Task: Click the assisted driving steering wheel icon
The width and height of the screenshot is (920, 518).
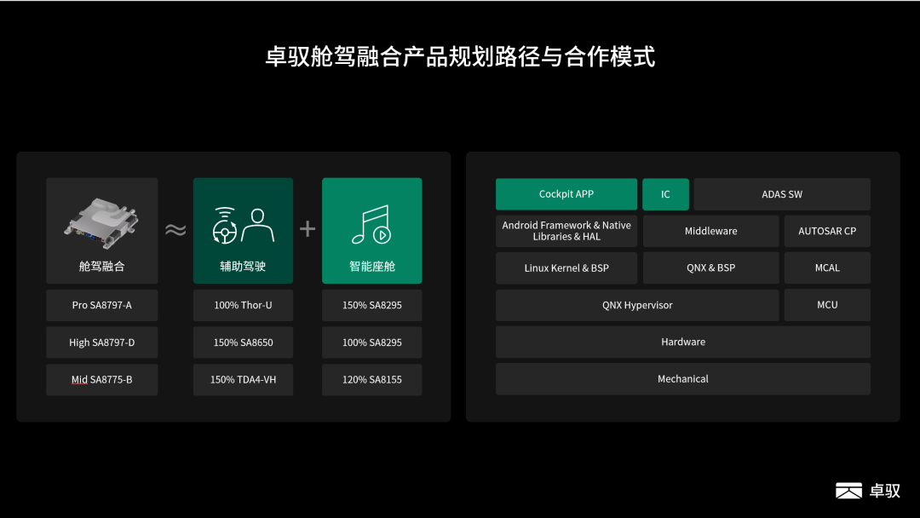Action: pos(225,225)
